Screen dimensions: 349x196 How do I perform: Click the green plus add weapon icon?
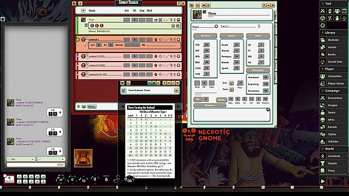point(268,109)
